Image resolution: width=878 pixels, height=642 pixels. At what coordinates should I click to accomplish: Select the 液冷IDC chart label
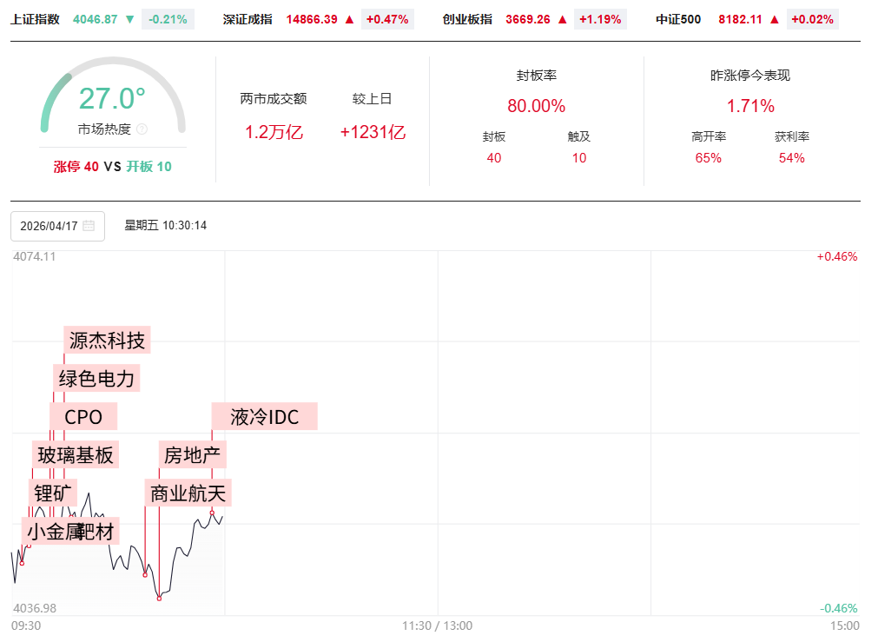coord(265,417)
